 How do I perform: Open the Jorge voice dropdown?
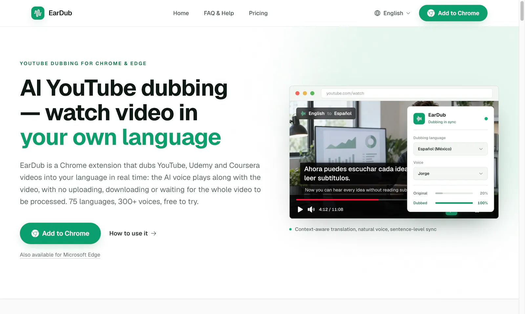[450, 174]
